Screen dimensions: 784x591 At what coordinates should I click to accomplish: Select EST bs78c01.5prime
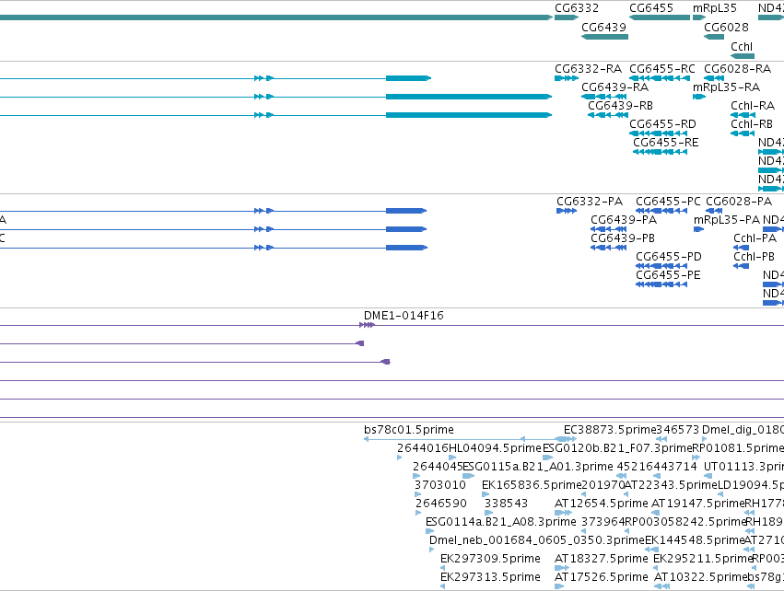click(x=409, y=430)
